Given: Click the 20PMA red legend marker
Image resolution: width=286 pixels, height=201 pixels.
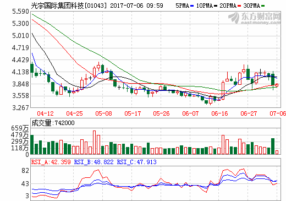Looking at the screenshot, I should tap(239, 6).
